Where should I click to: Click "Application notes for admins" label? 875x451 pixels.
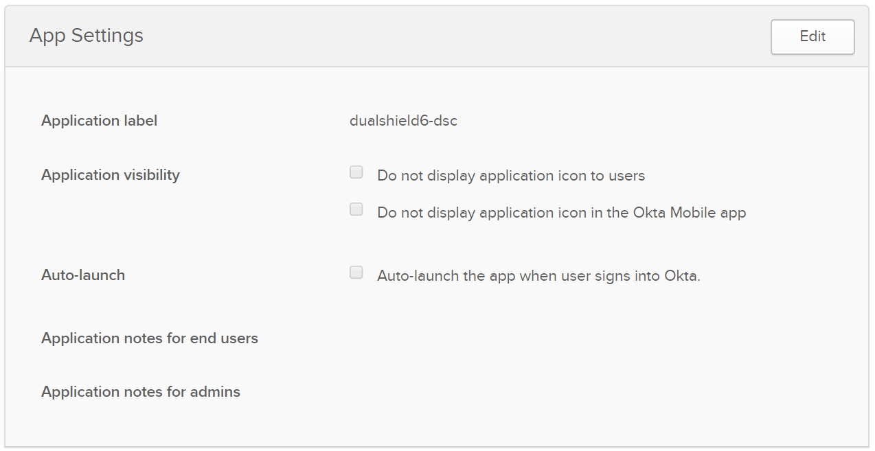(x=141, y=392)
